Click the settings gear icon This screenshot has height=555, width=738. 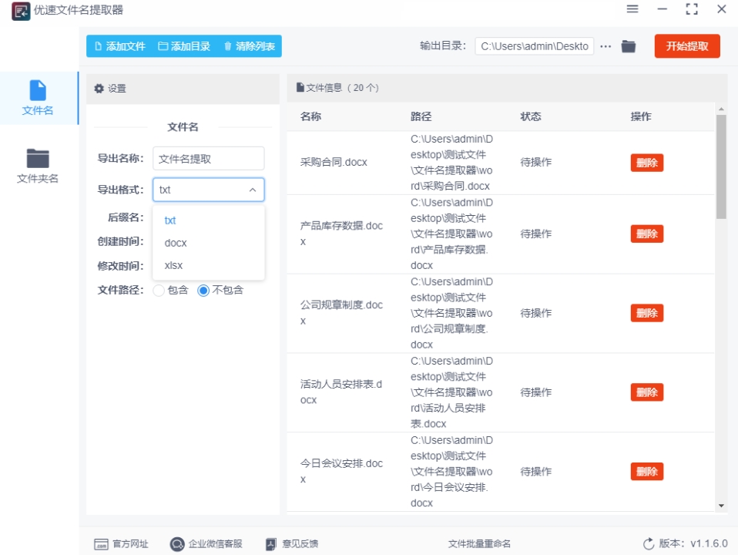[x=99, y=89]
